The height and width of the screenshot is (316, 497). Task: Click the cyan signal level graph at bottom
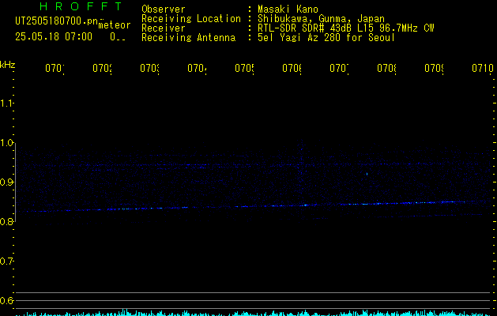[x=254, y=313]
